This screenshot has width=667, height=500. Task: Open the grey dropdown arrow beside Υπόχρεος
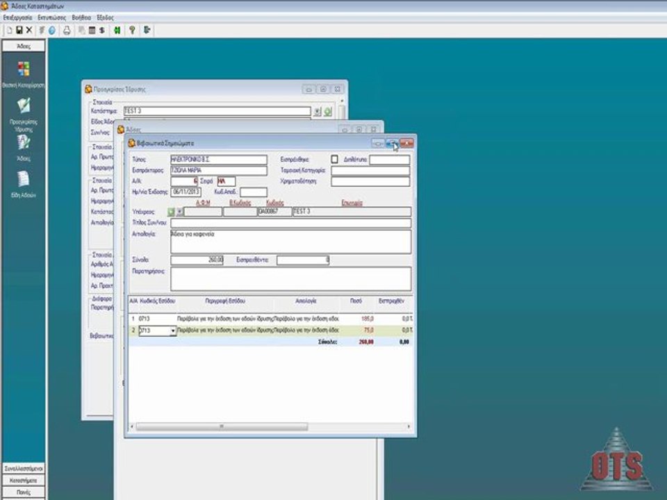(179, 212)
